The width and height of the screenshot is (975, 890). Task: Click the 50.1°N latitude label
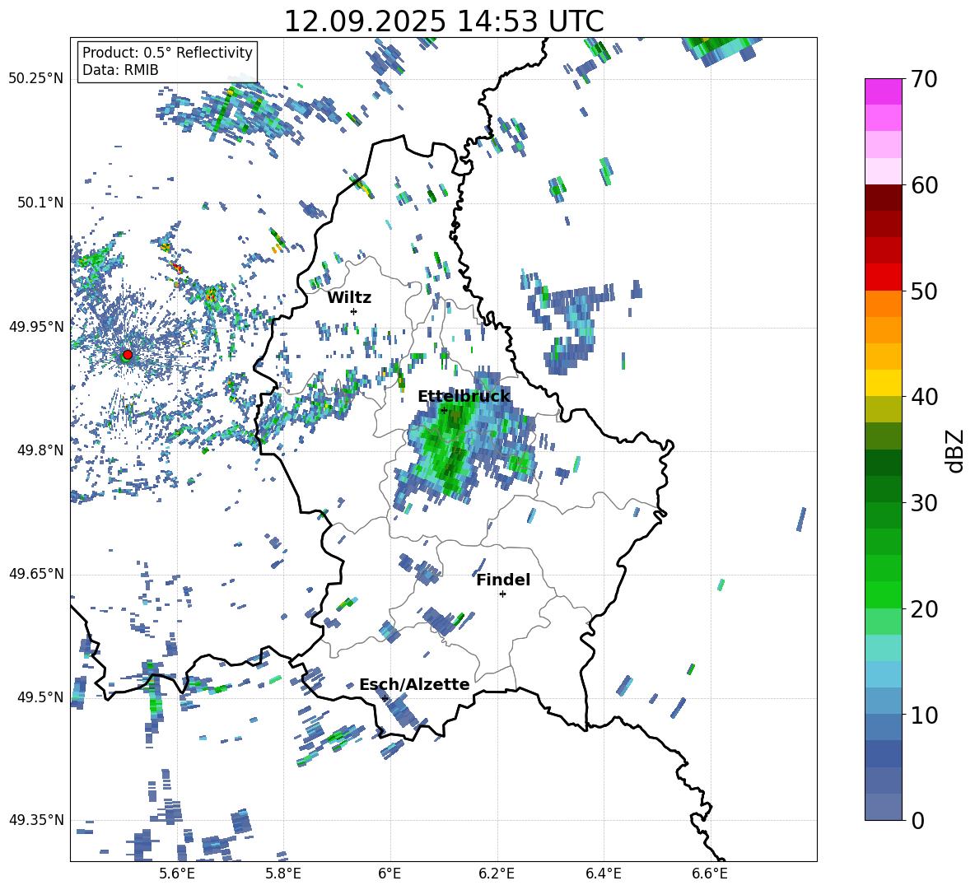[40, 203]
